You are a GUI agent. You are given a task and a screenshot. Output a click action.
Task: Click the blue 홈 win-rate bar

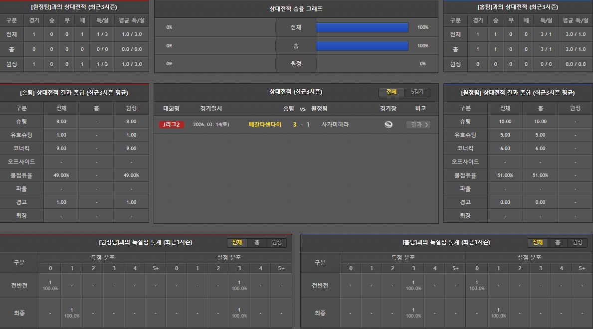362,46
